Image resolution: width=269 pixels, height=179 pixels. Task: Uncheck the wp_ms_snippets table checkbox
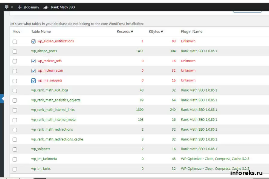[x=33, y=81]
